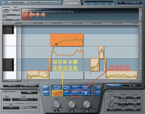Click the Segmentation Apply button
This screenshot has width=145, height=114.
pyautogui.click(x=29, y=92)
